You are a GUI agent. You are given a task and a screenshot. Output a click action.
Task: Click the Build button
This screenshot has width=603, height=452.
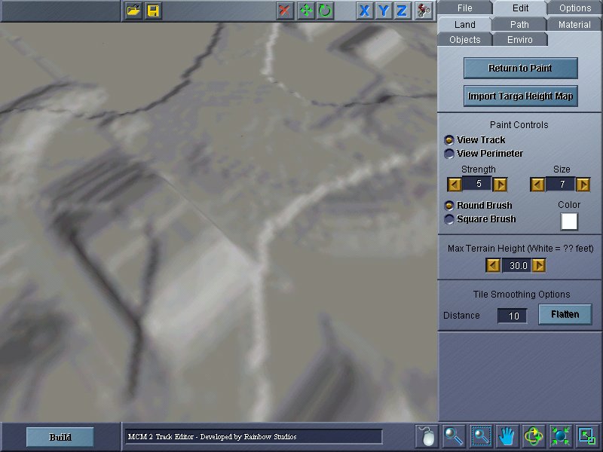pos(60,437)
